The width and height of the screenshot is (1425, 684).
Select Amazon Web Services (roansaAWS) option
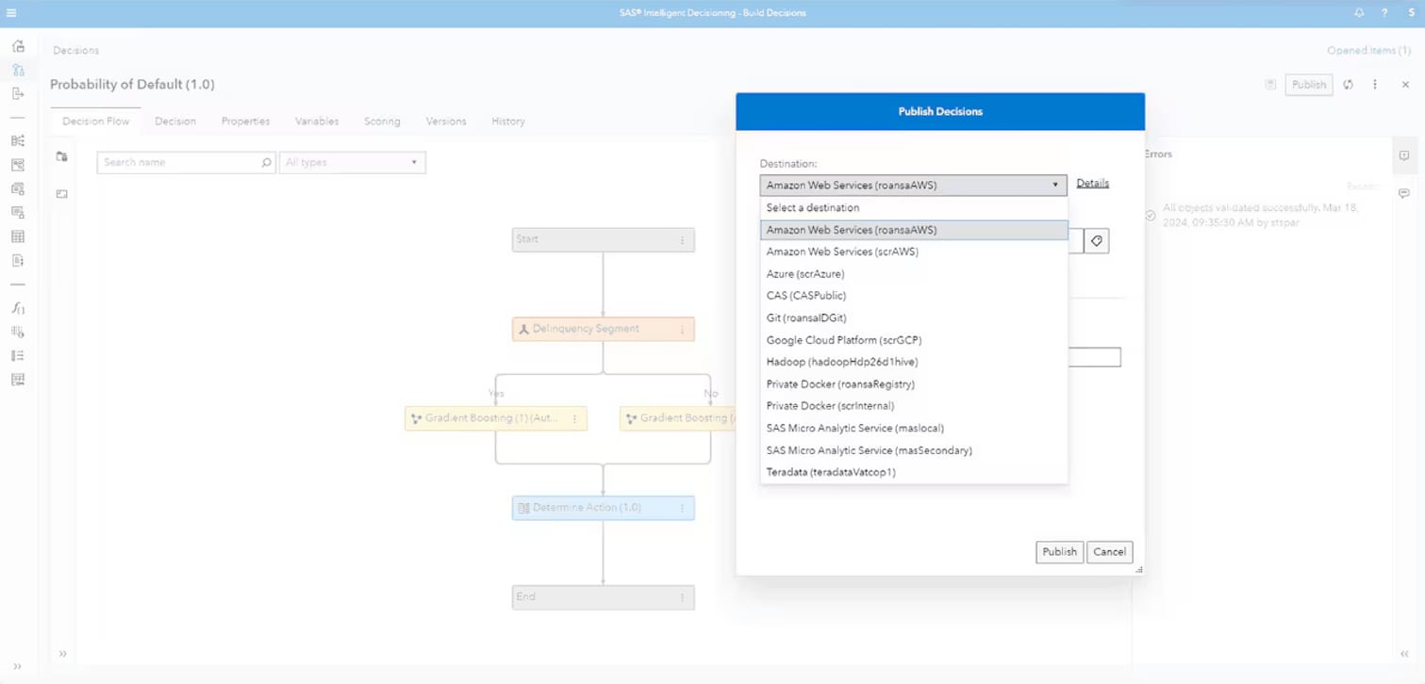coord(914,230)
